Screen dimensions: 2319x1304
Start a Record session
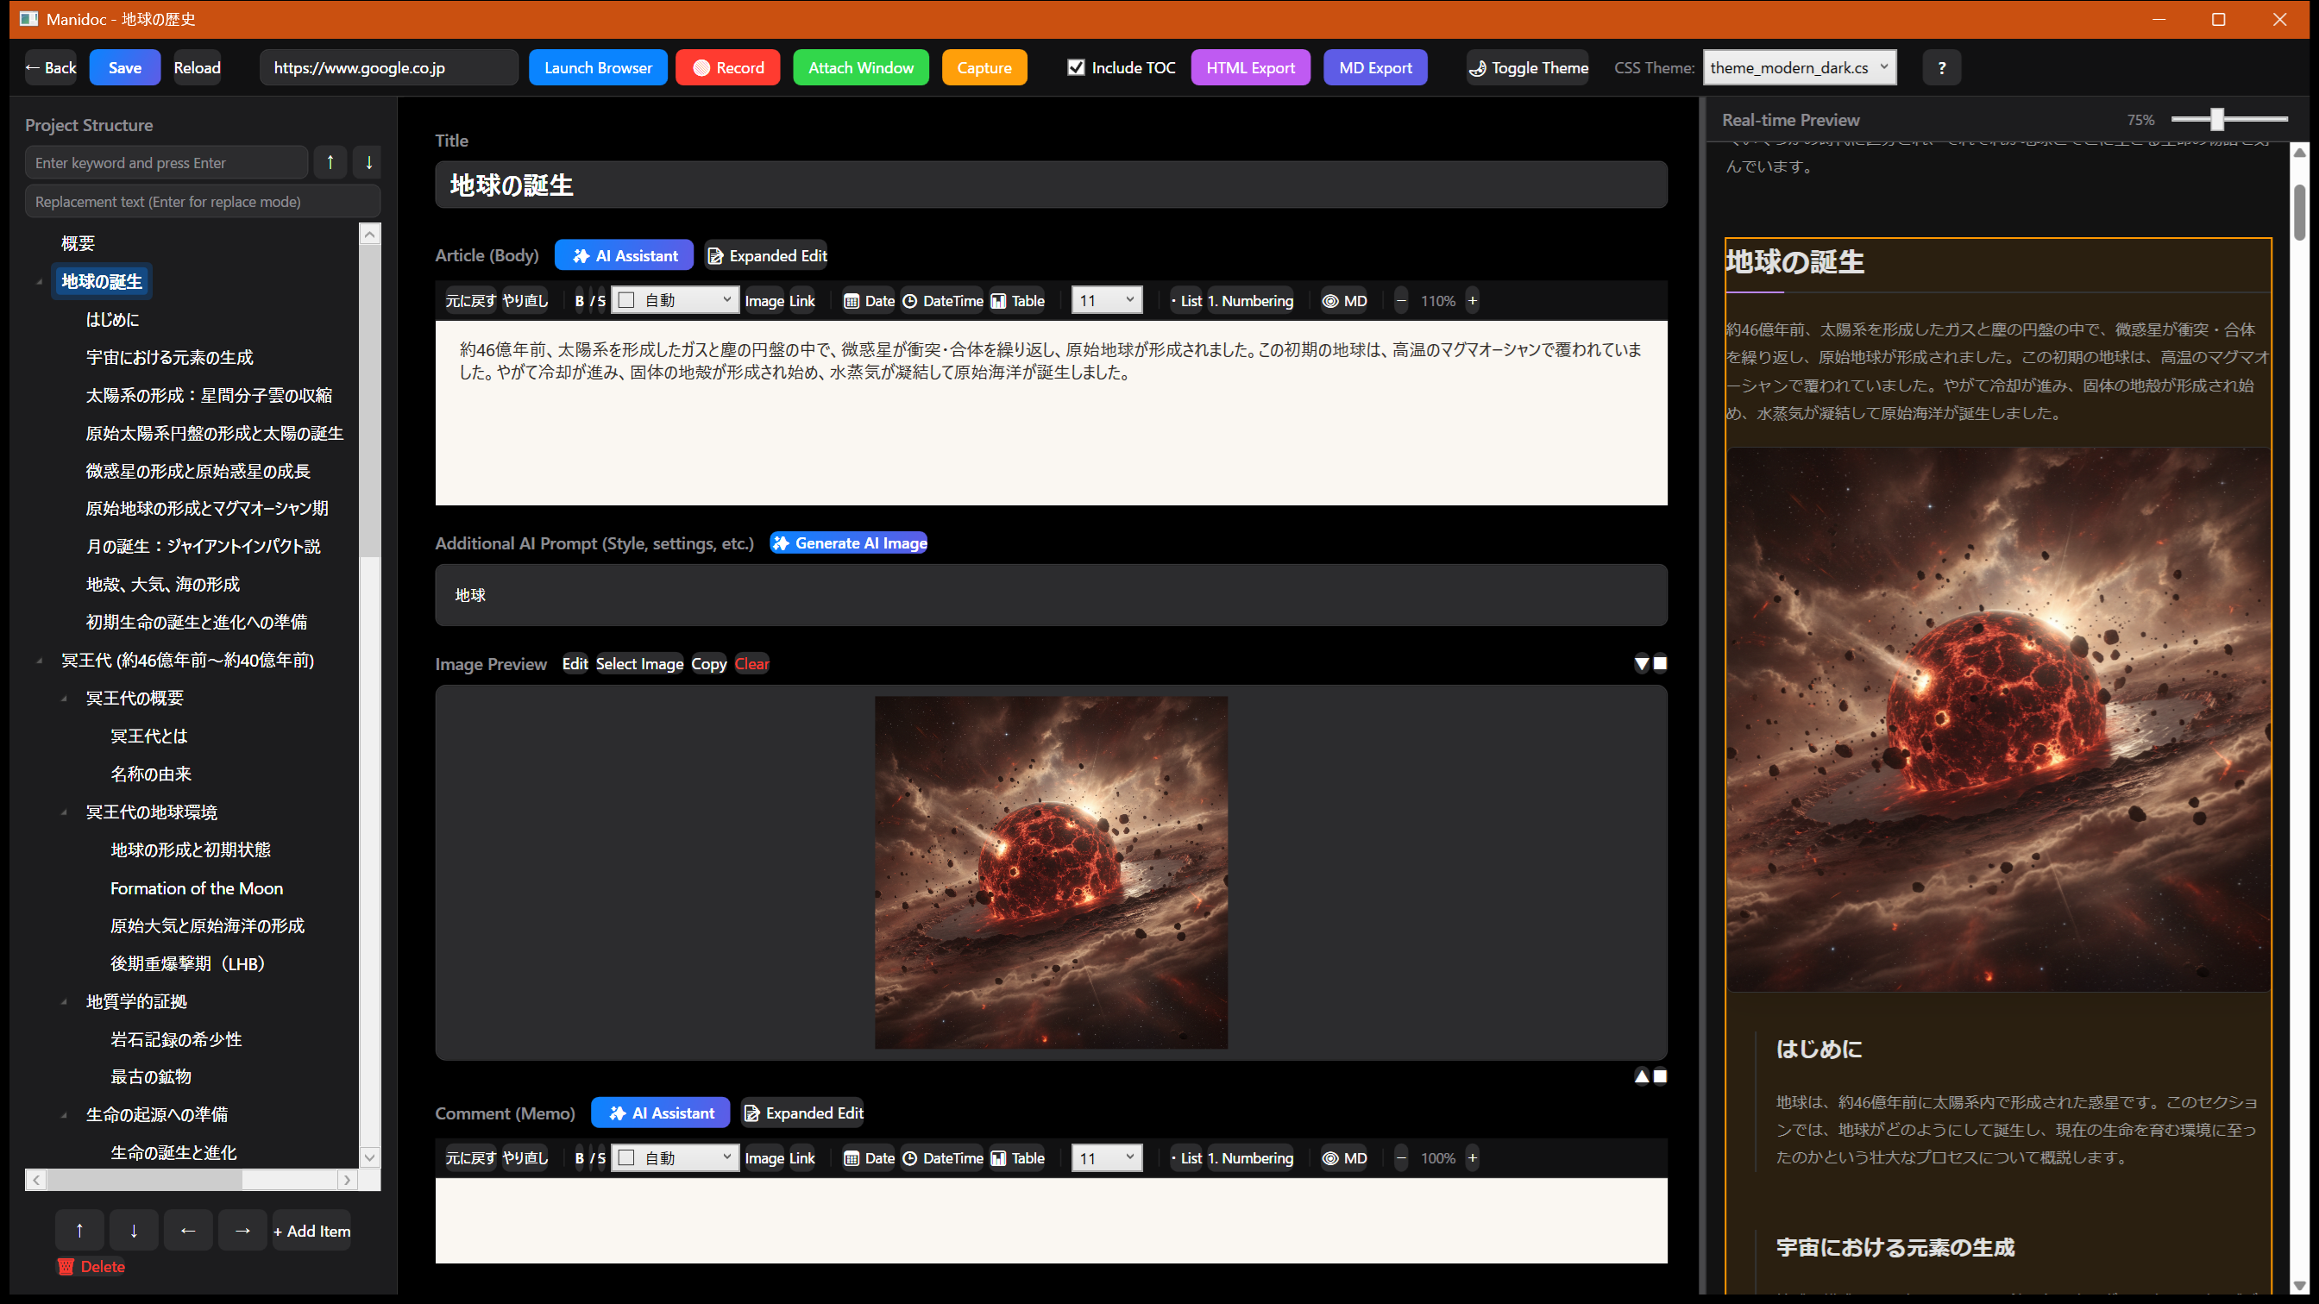[x=727, y=66]
